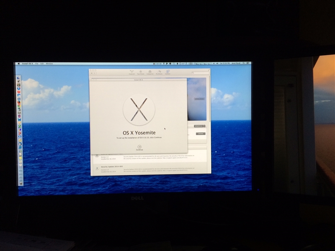Click the App Store search field

(x=201, y=73)
